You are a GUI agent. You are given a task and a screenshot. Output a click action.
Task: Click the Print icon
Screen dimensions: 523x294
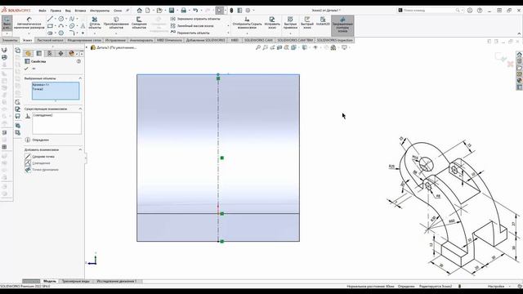pos(183,11)
